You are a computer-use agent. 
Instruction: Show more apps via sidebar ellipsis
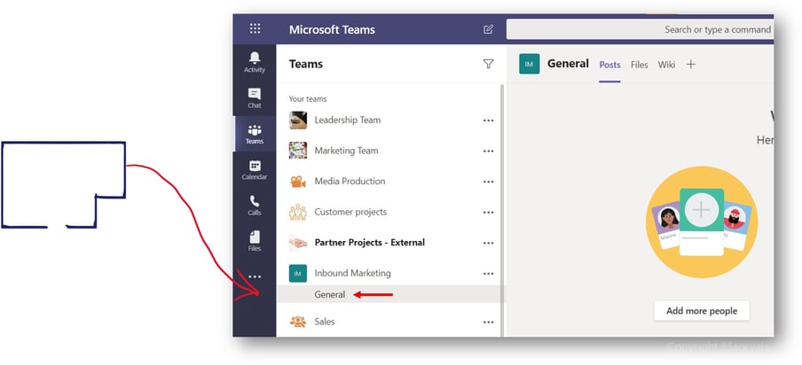coord(255,276)
